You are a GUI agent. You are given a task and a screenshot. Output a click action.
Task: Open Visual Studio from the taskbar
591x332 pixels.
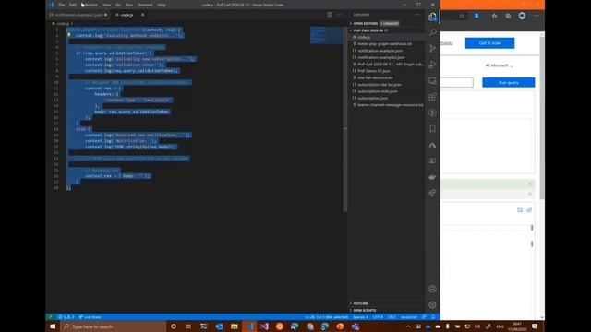pyautogui.click(x=264, y=326)
